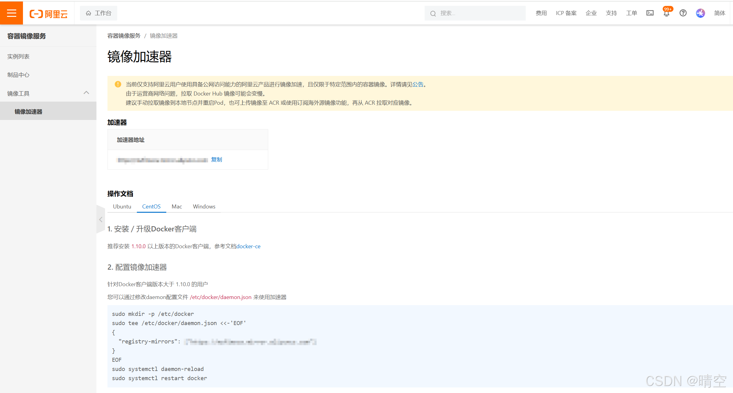733x393 pixels.
Task: Switch to the Windows tab
Action: coord(204,207)
